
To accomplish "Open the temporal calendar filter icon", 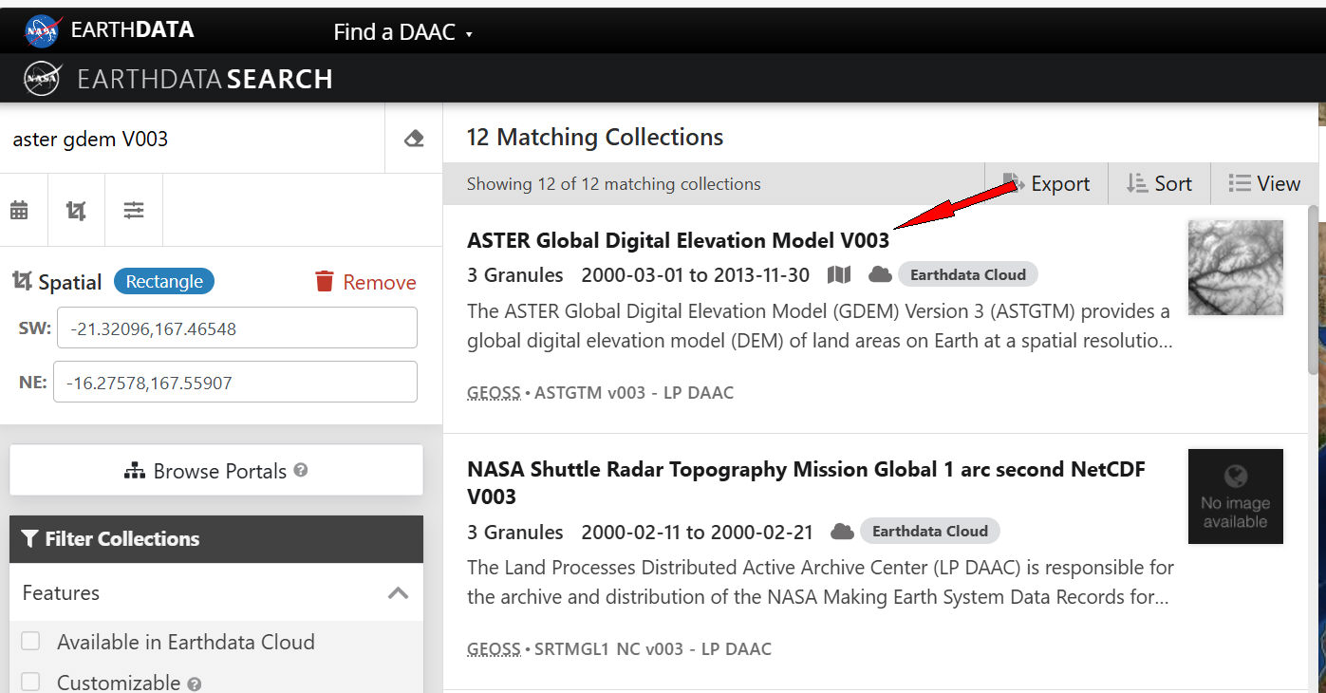I will (19, 210).
